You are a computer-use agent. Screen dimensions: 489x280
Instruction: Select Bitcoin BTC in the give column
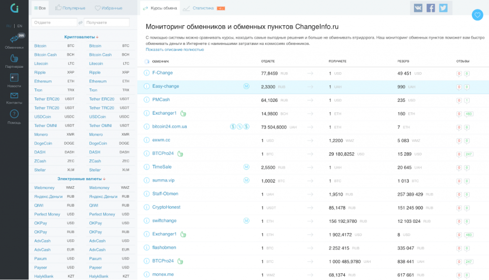(54, 46)
